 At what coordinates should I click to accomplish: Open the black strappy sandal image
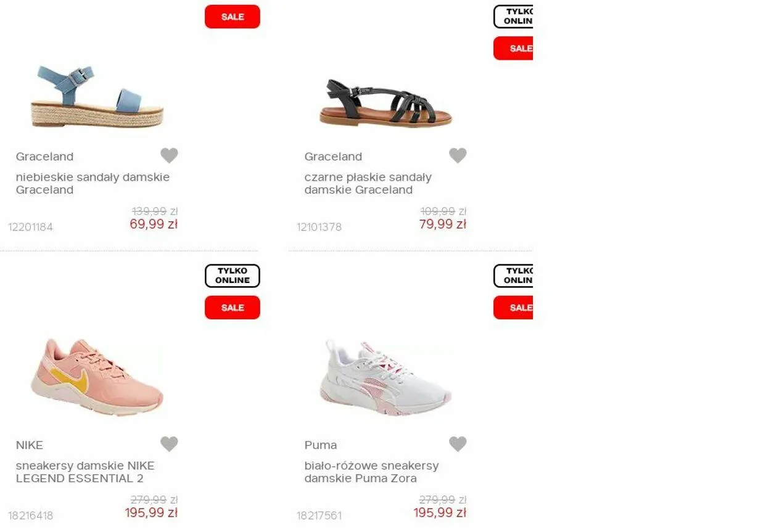pyautogui.click(x=385, y=102)
